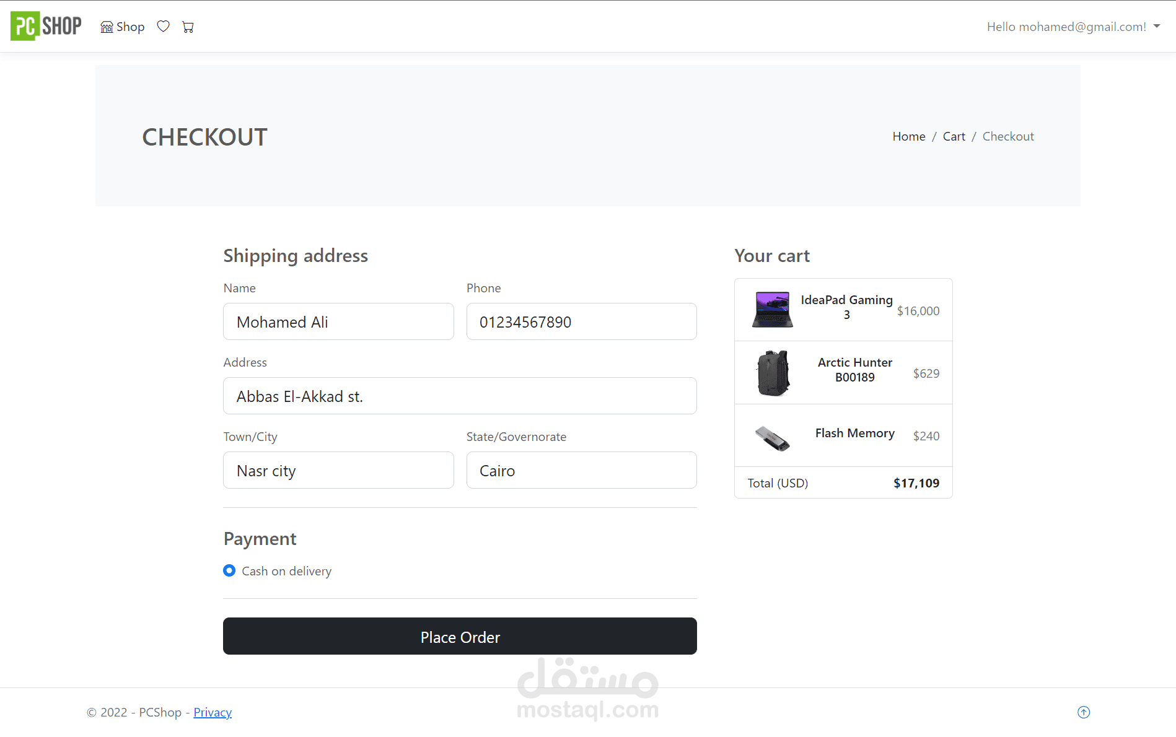
Task: Click the Name input field
Action: pyautogui.click(x=338, y=321)
